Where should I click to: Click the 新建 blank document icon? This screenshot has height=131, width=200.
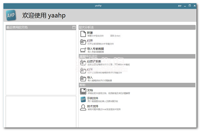click(x=83, y=34)
